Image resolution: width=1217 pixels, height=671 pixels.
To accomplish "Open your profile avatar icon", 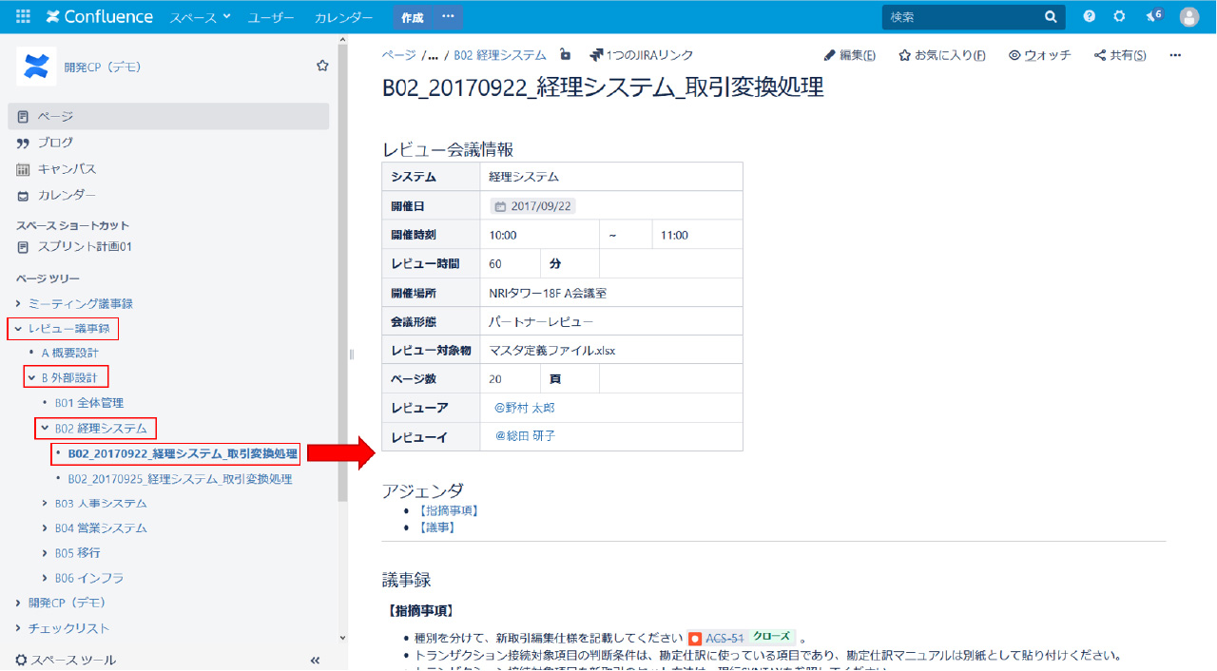I will (1188, 15).
